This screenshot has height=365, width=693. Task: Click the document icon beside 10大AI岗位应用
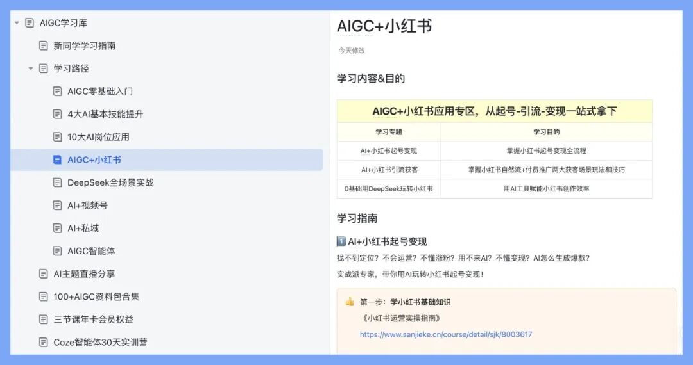58,136
